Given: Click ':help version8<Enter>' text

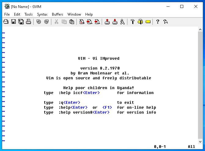Looking at the screenshot, I should [84, 112].
